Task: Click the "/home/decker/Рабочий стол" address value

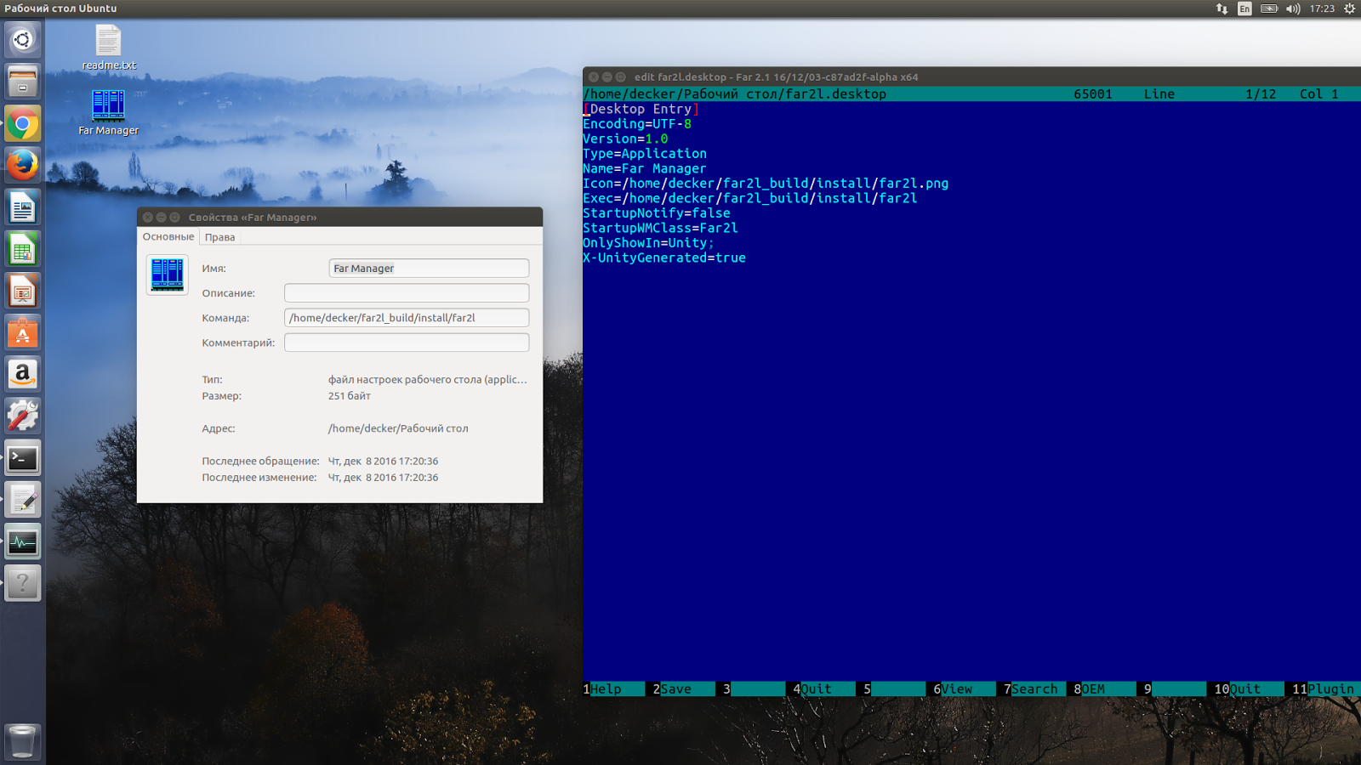Action: (x=398, y=429)
